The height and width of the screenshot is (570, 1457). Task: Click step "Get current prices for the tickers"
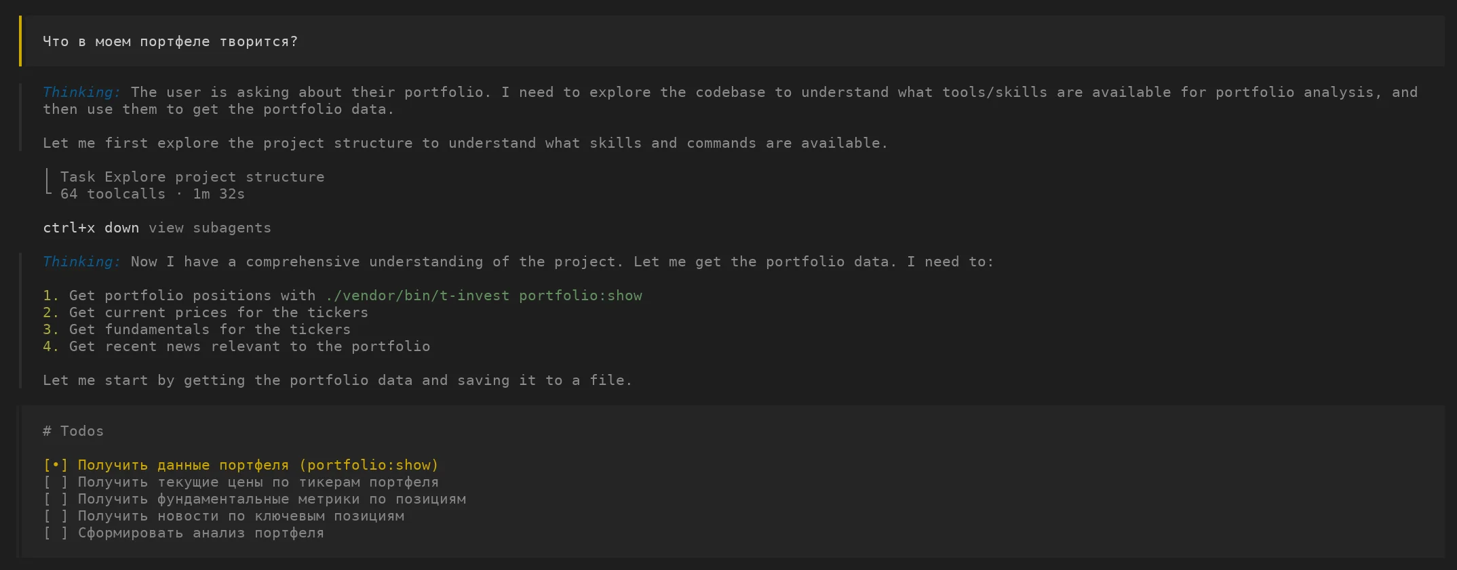[218, 312]
